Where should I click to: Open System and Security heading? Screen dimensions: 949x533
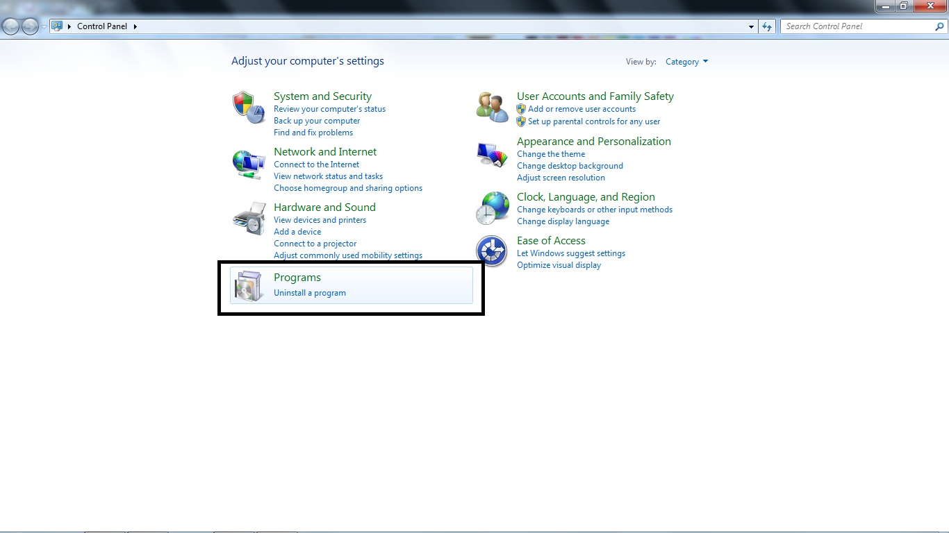coord(322,96)
